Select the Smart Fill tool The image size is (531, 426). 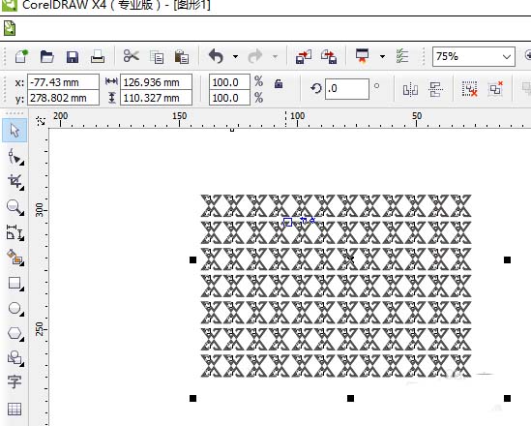coord(15,258)
